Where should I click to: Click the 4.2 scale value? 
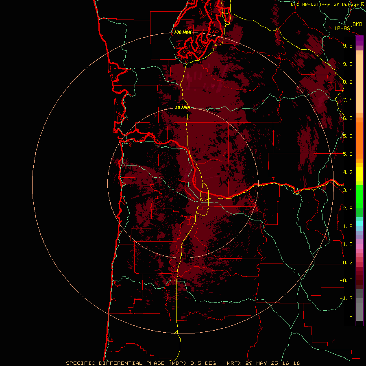pos(348,172)
